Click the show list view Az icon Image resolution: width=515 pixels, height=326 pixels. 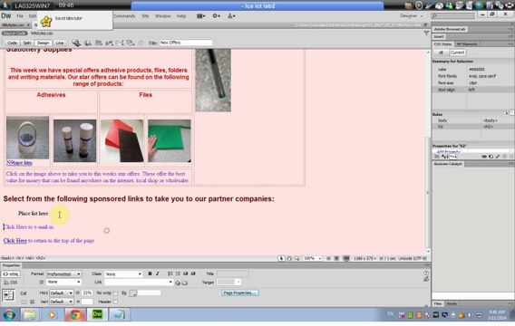(x=445, y=157)
